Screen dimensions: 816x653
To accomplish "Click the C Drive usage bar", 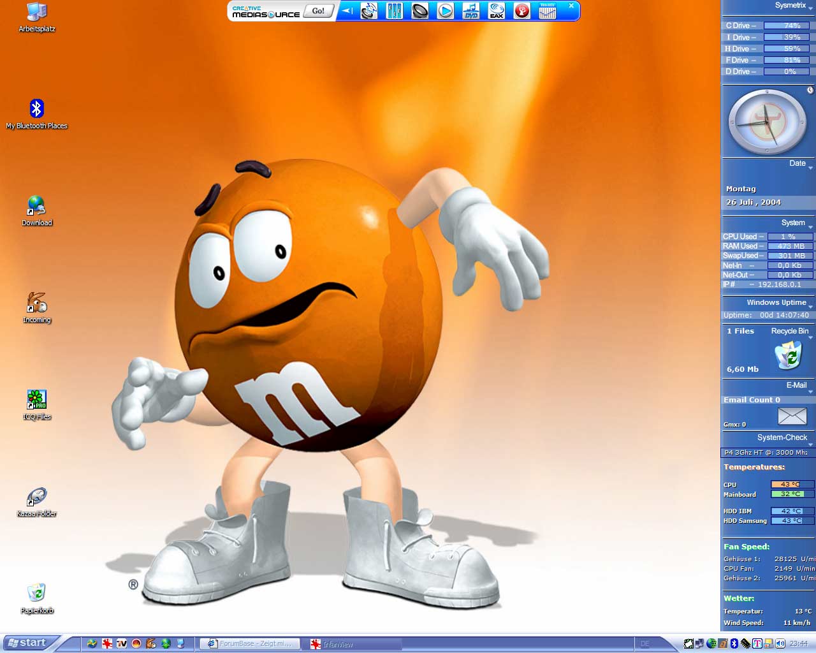I will click(787, 26).
